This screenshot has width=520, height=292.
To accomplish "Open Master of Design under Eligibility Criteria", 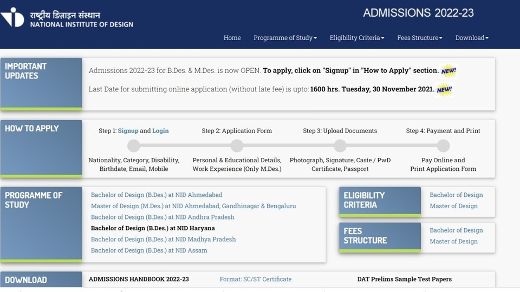I will 454,206.
